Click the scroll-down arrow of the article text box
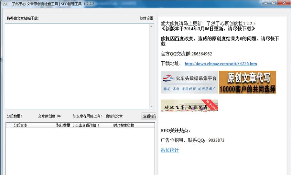This screenshot has width=291, height=175. (x=151, y=106)
